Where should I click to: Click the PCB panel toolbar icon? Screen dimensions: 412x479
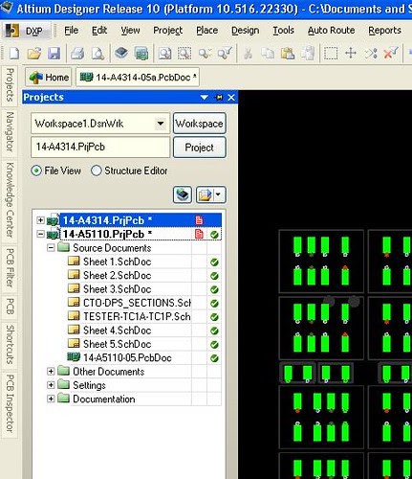(141, 54)
